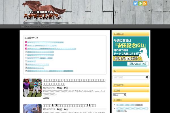Click the search magnifier icon in sidebar

pyautogui.click(x=147, y=77)
